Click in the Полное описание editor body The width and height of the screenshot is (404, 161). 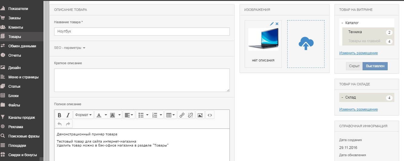point(142,145)
